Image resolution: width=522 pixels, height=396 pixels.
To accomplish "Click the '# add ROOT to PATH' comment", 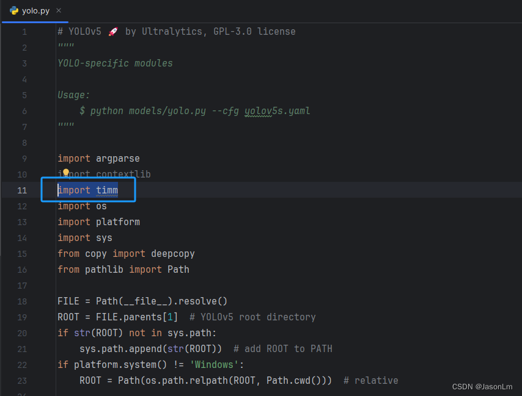I will tap(283, 349).
